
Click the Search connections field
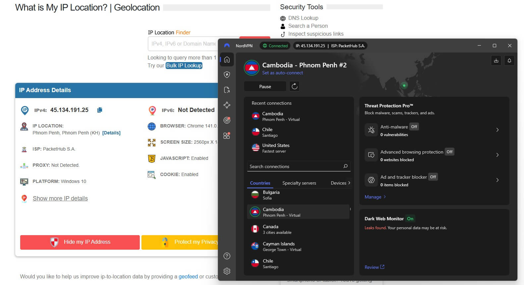[298, 166]
